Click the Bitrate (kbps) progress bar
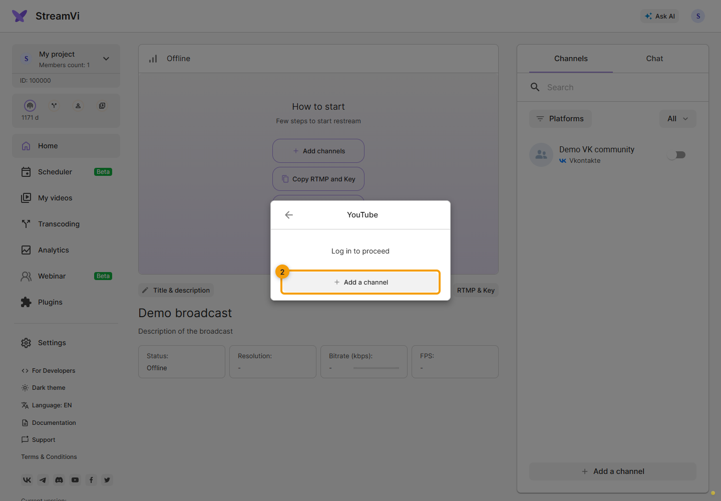The width and height of the screenshot is (721, 501). click(x=376, y=368)
